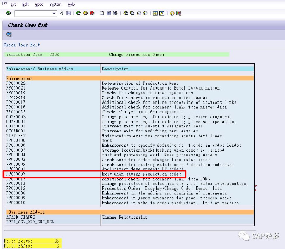Open the Help question mark icon

pos(172,13)
